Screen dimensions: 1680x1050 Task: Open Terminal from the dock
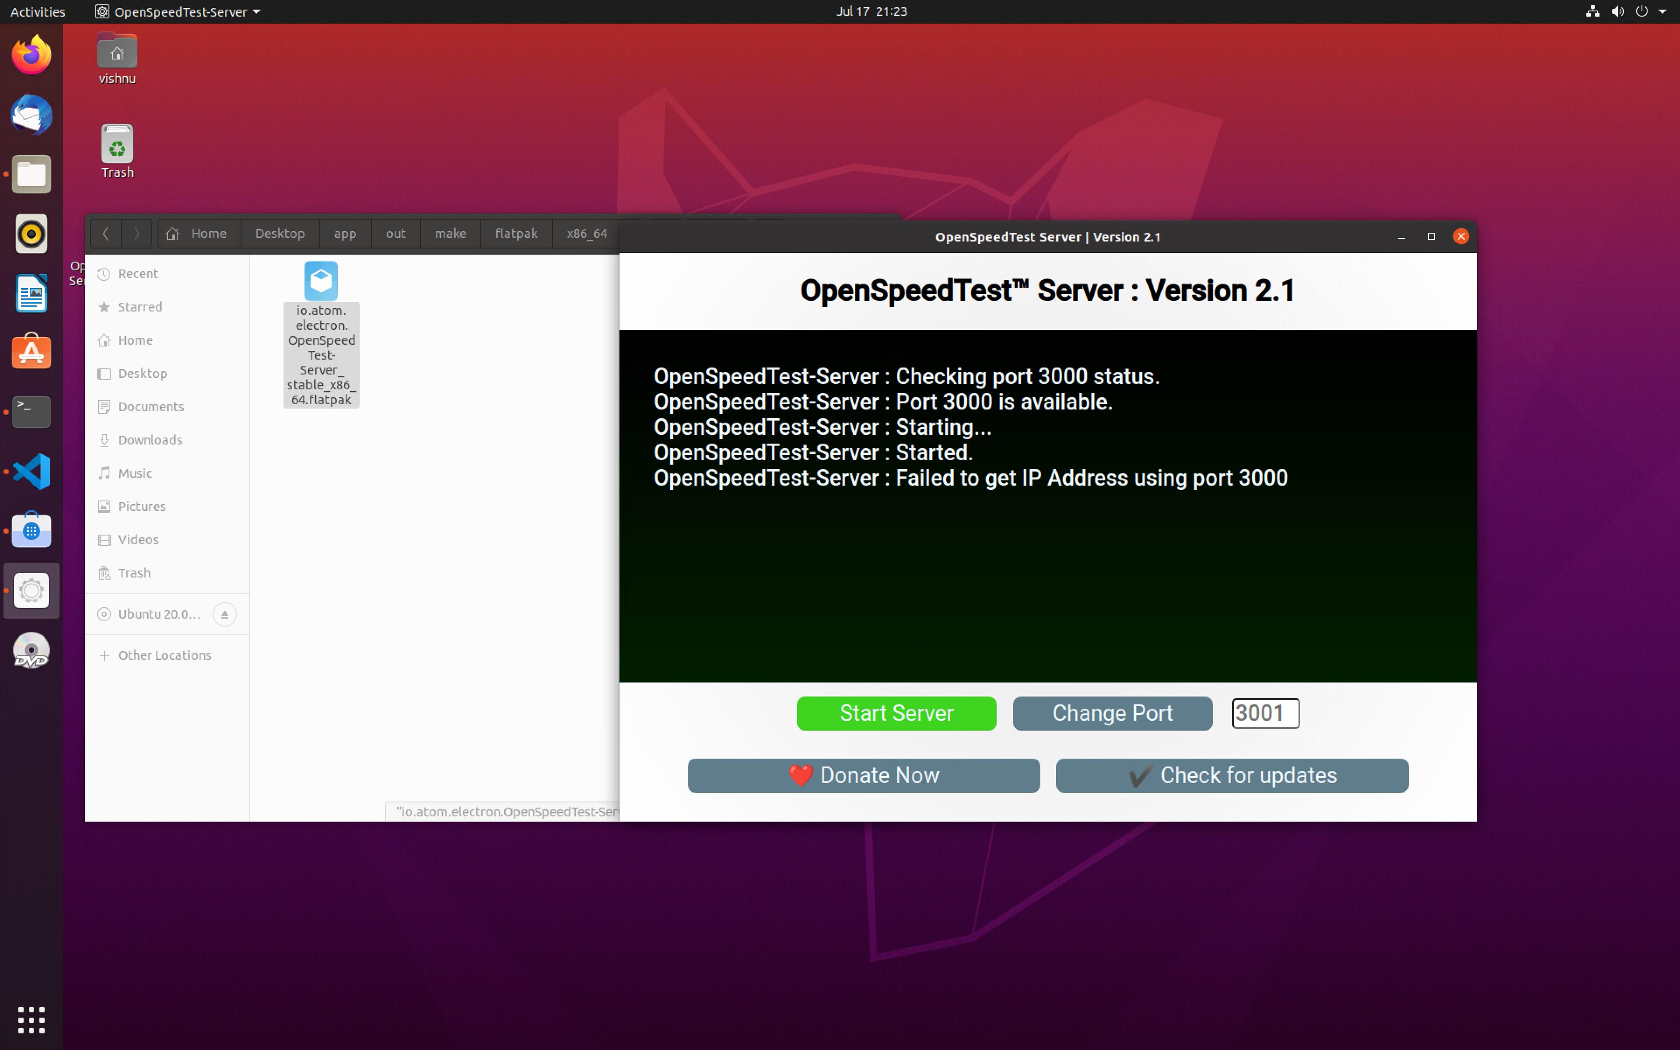tap(31, 412)
